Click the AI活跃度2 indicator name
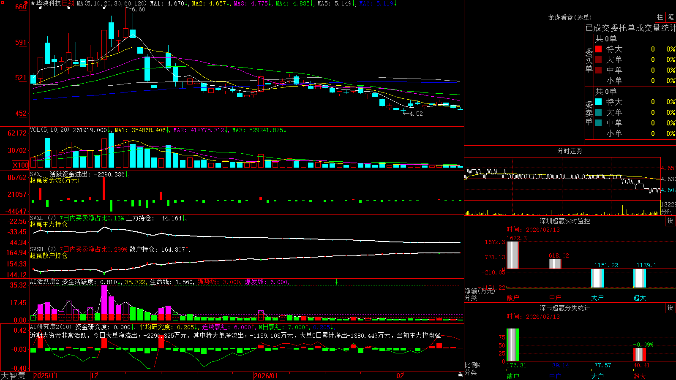This screenshot has height=380, width=676. click(x=45, y=282)
